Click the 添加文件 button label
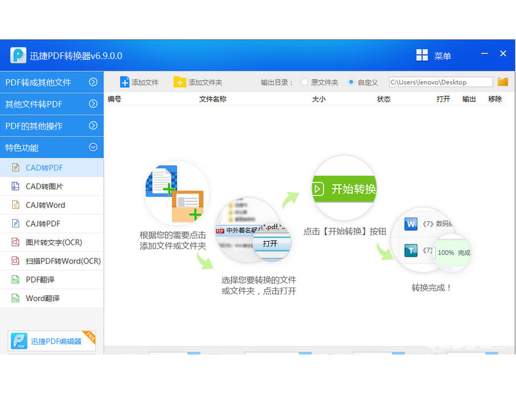516x395 pixels. pyautogui.click(x=145, y=82)
